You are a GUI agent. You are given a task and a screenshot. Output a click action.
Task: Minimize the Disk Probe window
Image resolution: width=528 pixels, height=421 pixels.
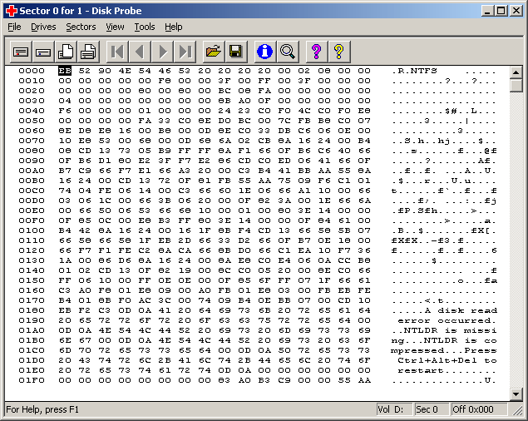[x=487, y=11]
